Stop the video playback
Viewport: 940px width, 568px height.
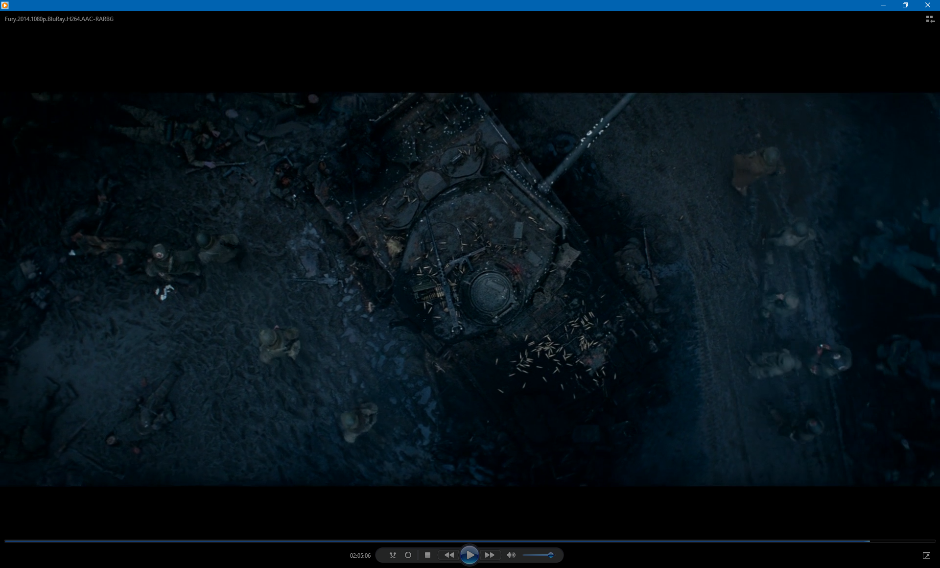pos(427,555)
